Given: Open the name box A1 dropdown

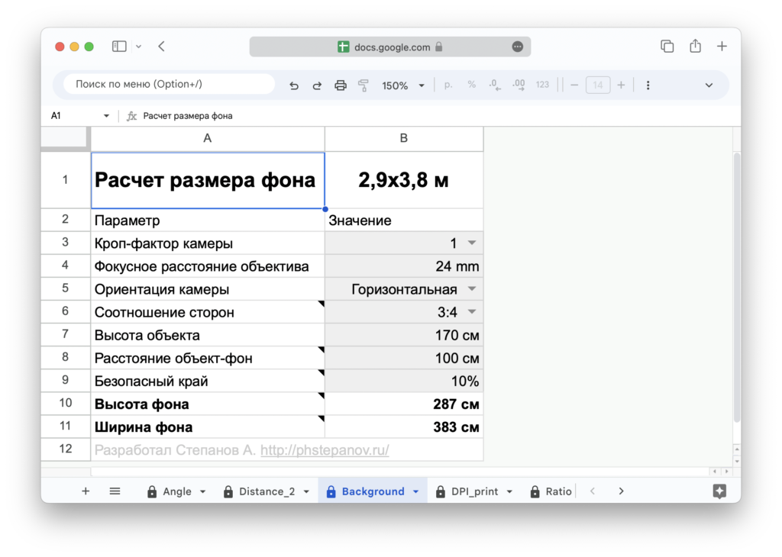Looking at the screenshot, I should [x=106, y=115].
